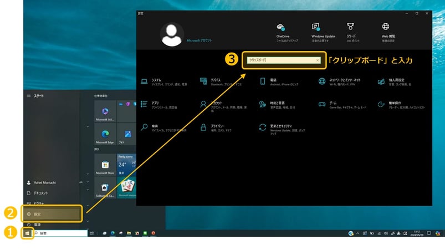
Task: Open the network icon in system tray
Action: 379,233
